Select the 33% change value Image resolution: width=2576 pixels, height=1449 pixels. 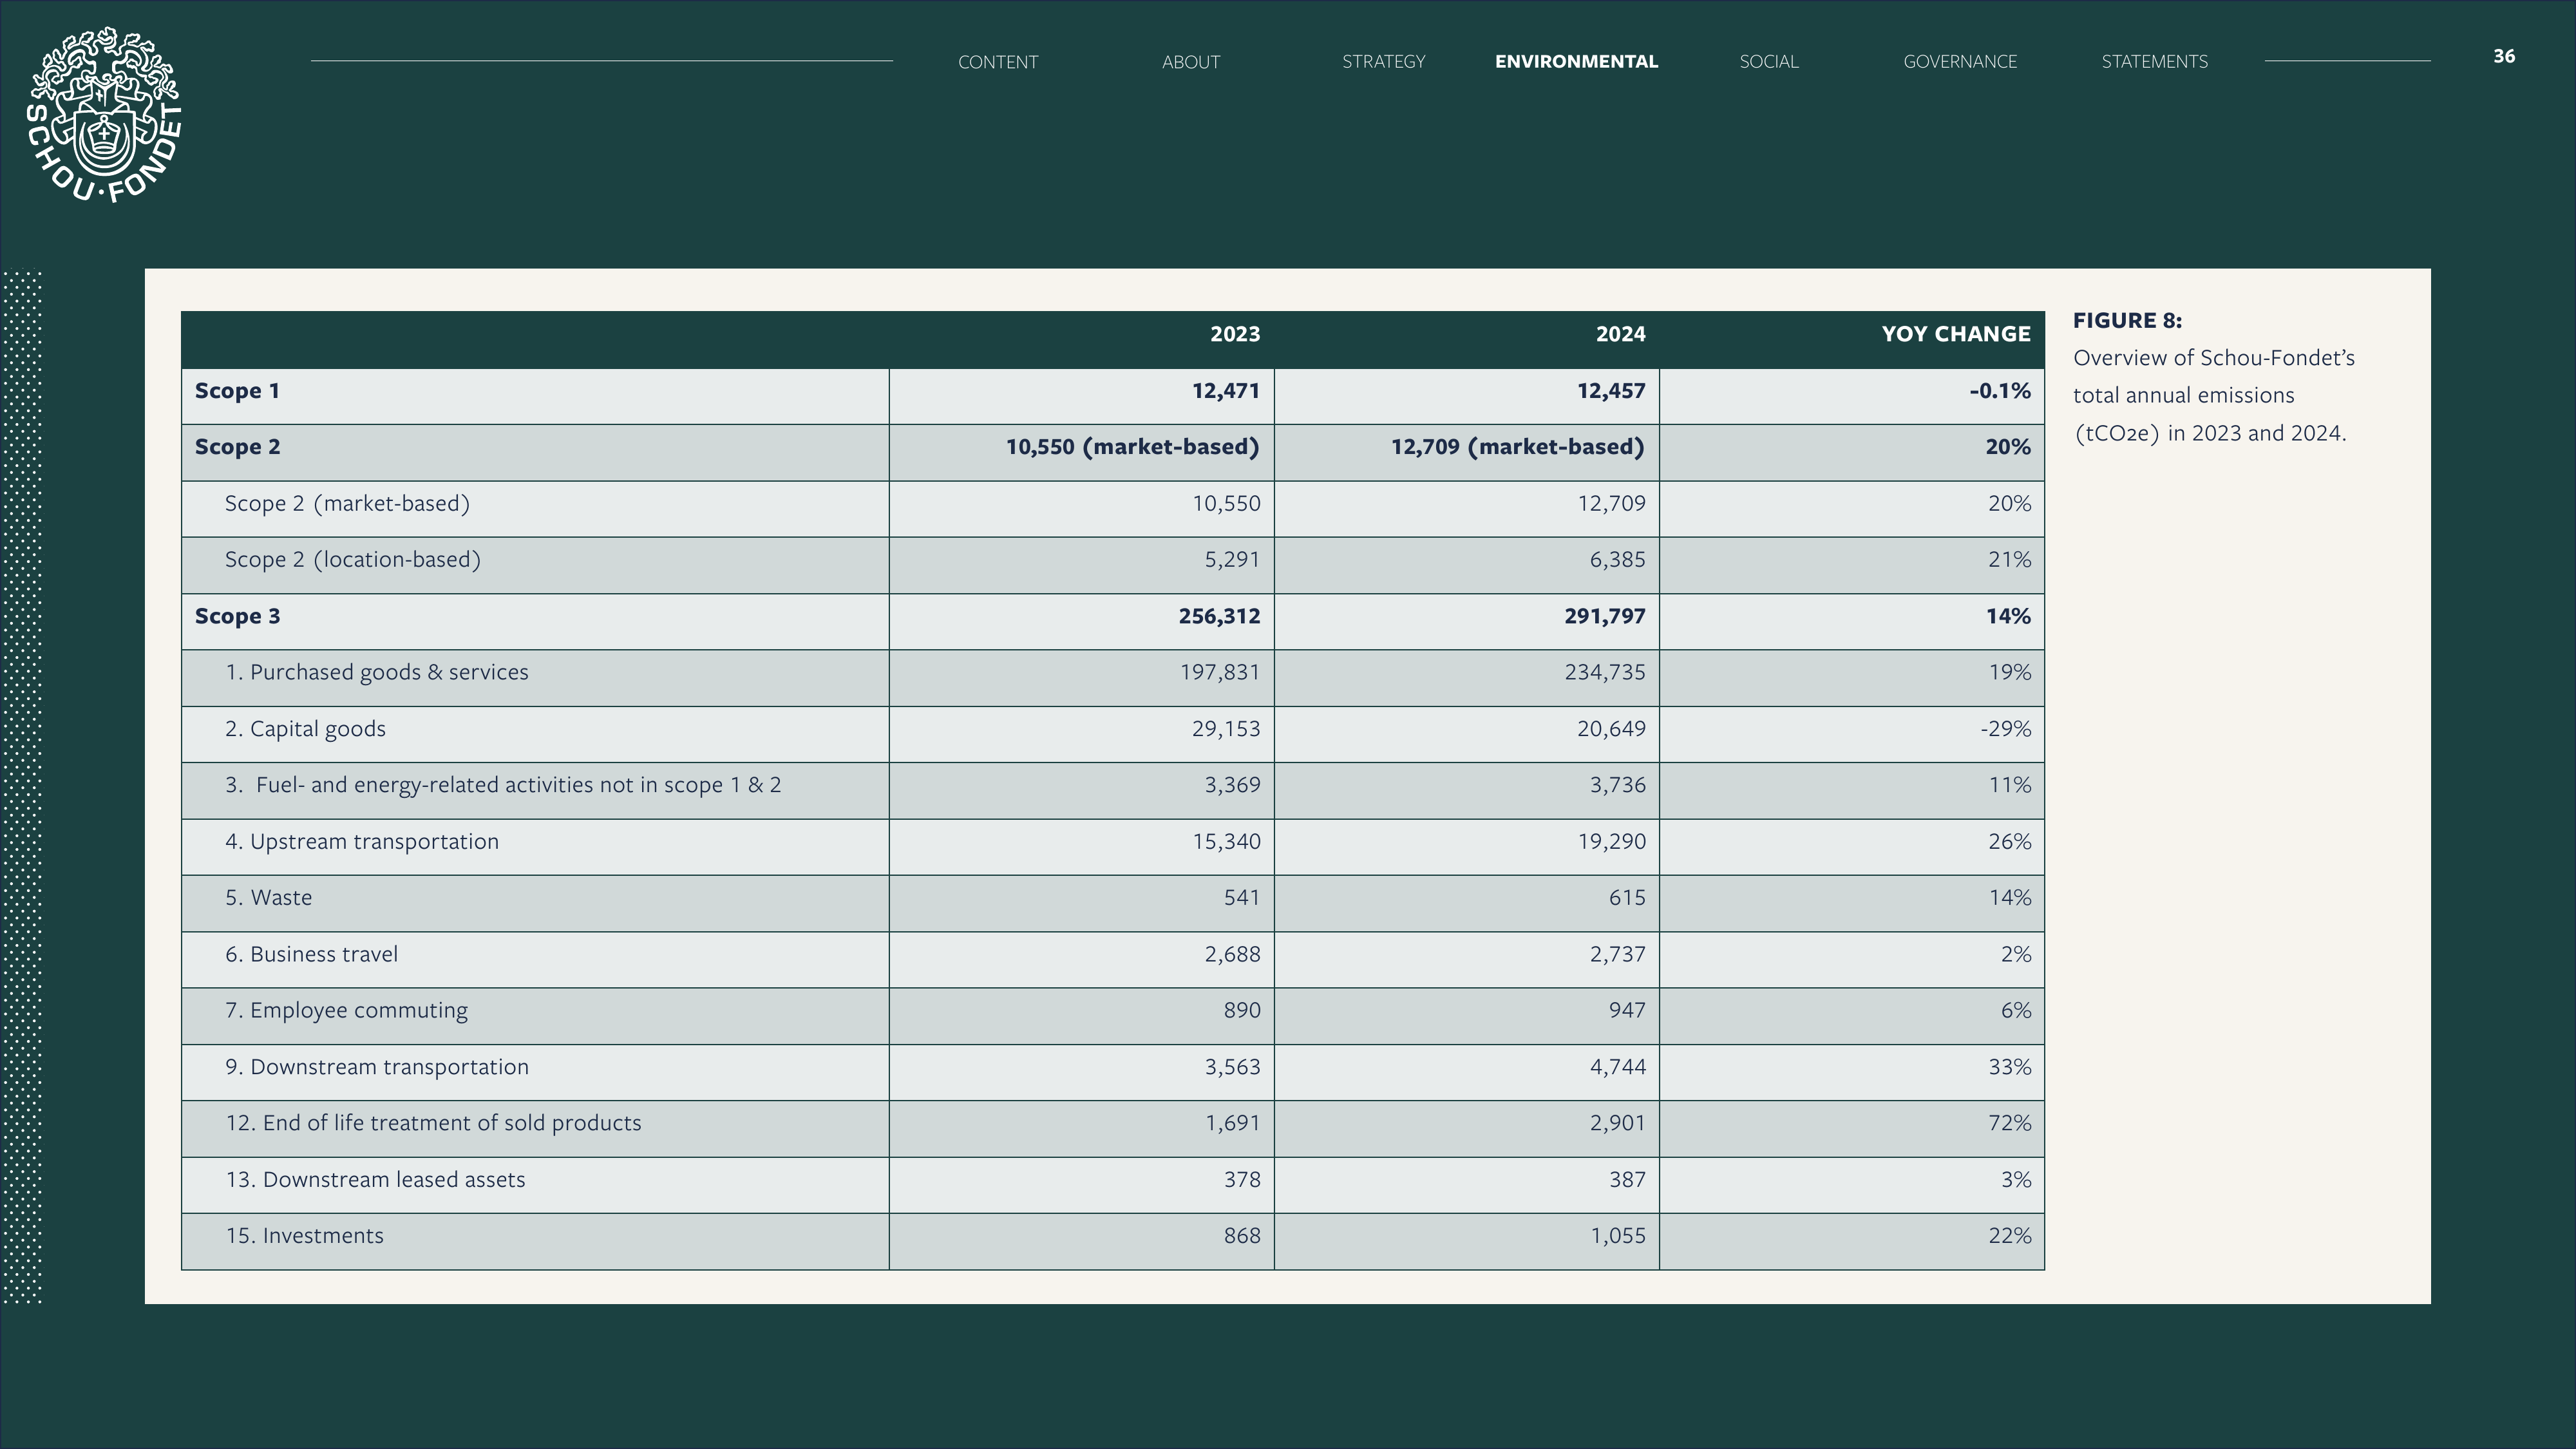pyautogui.click(x=2010, y=1067)
